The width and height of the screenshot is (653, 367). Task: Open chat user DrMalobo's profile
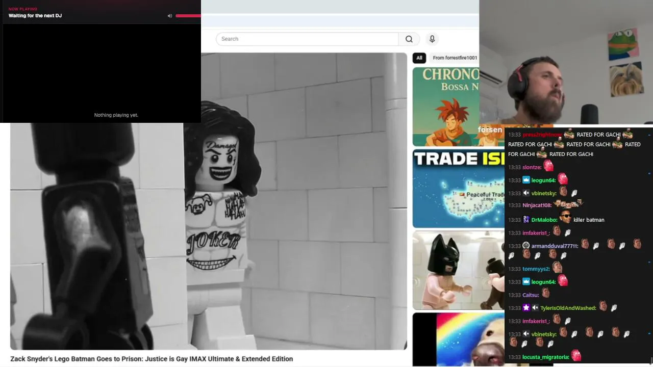point(544,220)
